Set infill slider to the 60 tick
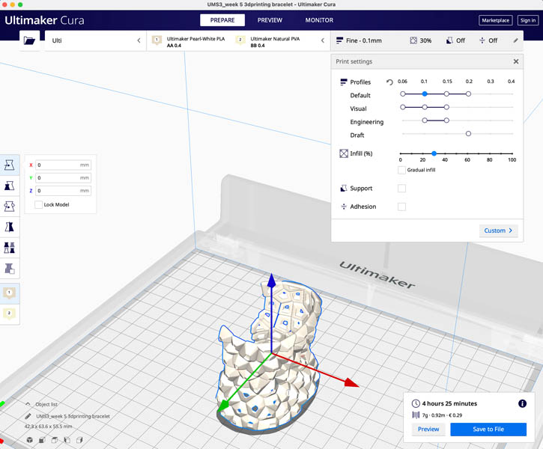Screen dimensions: 543x449 point(467,153)
